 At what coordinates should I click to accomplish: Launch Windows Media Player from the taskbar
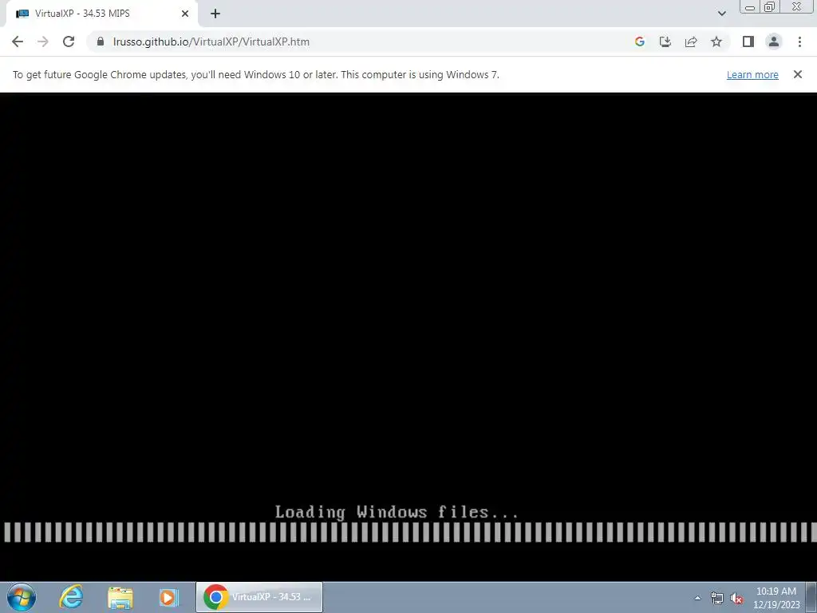pyautogui.click(x=169, y=597)
